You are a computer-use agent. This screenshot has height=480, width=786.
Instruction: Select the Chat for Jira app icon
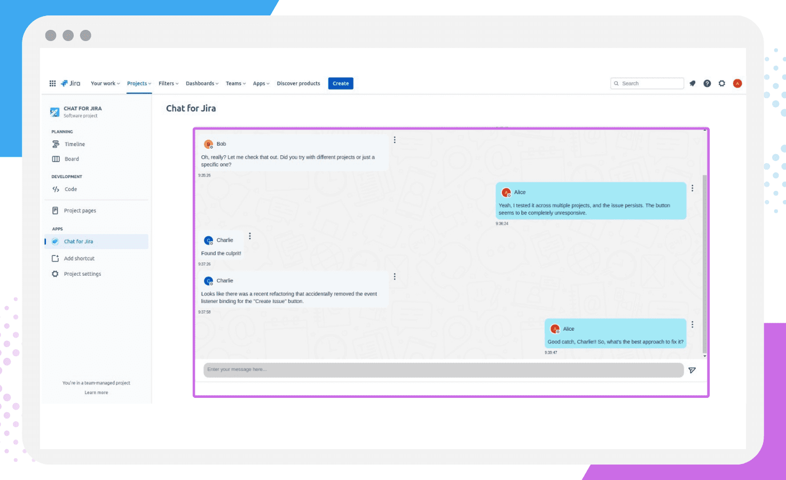tap(56, 241)
